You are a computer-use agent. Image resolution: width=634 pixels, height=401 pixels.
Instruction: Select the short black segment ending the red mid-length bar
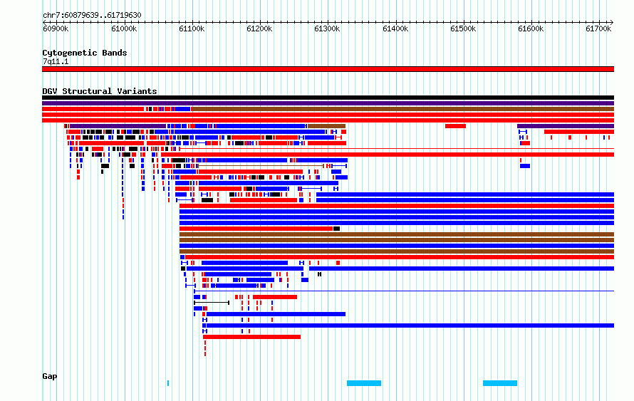tap(336, 229)
